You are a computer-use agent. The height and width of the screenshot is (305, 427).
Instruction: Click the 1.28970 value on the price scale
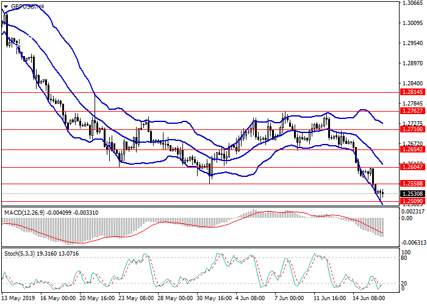pyautogui.click(x=412, y=63)
